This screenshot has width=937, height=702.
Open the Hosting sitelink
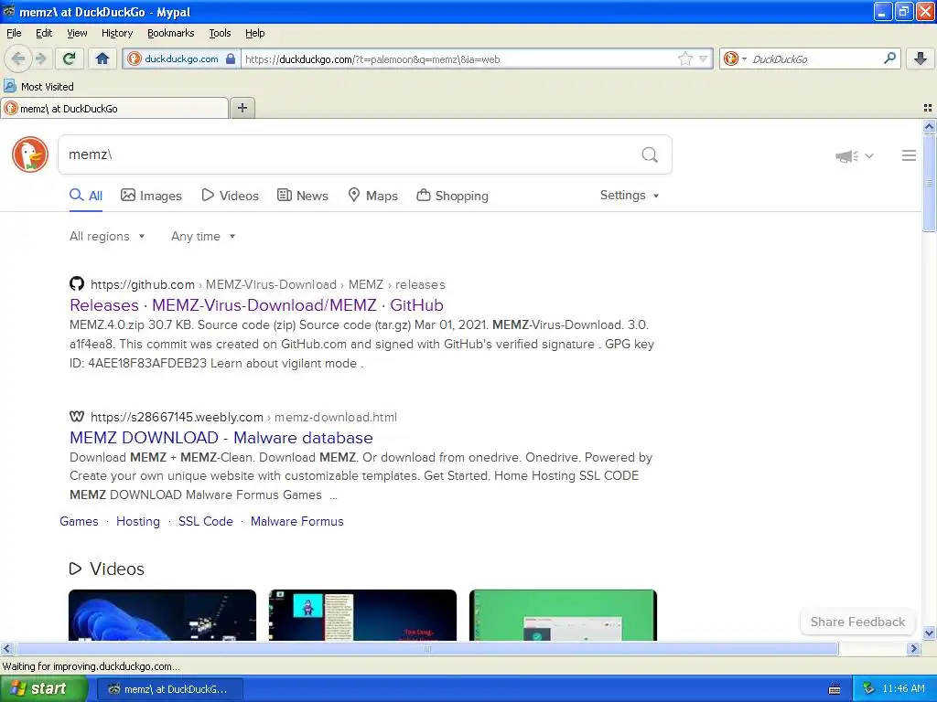point(138,521)
